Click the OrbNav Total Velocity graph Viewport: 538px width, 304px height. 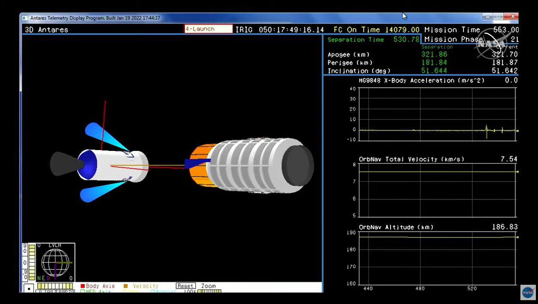tap(437, 190)
